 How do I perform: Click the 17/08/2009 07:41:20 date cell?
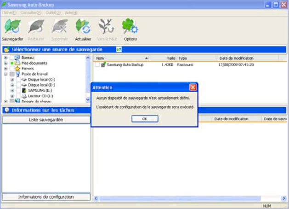(236, 64)
